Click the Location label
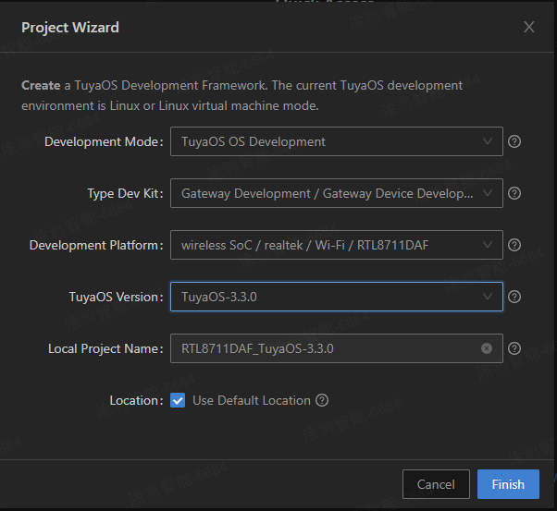Screen dimensions: 557x511 [136, 401]
